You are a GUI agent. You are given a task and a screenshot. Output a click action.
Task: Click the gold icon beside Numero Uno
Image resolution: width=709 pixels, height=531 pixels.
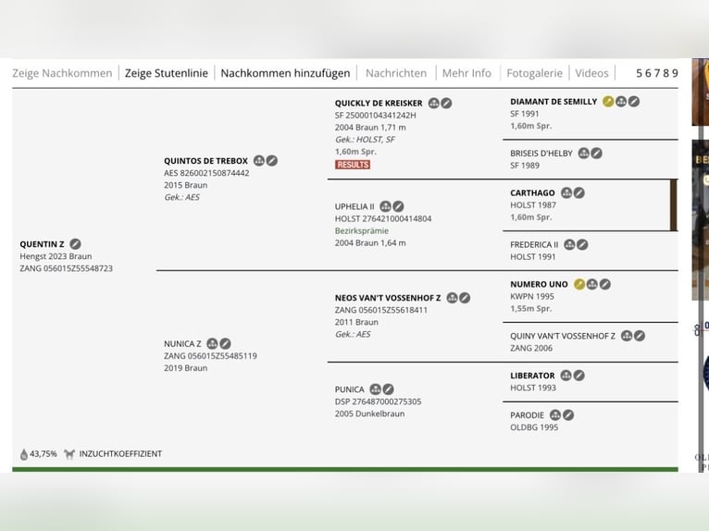(579, 284)
